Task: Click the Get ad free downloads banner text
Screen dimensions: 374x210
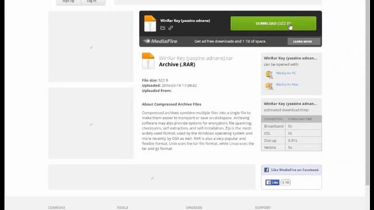Action: (230, 41)
